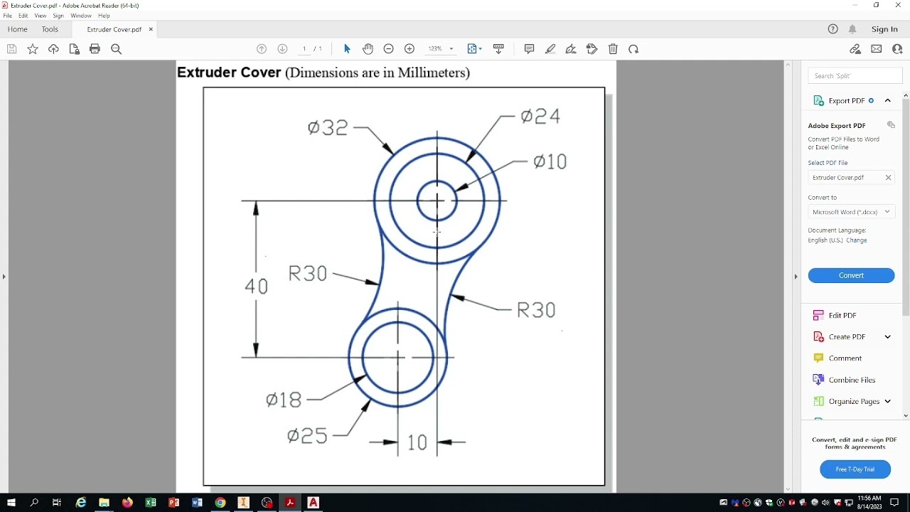Activate the Hand pan tool
The image size is (910, 512).
point(368,49)
